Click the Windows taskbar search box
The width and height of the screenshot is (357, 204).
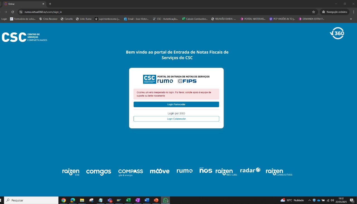pos(31,200)
